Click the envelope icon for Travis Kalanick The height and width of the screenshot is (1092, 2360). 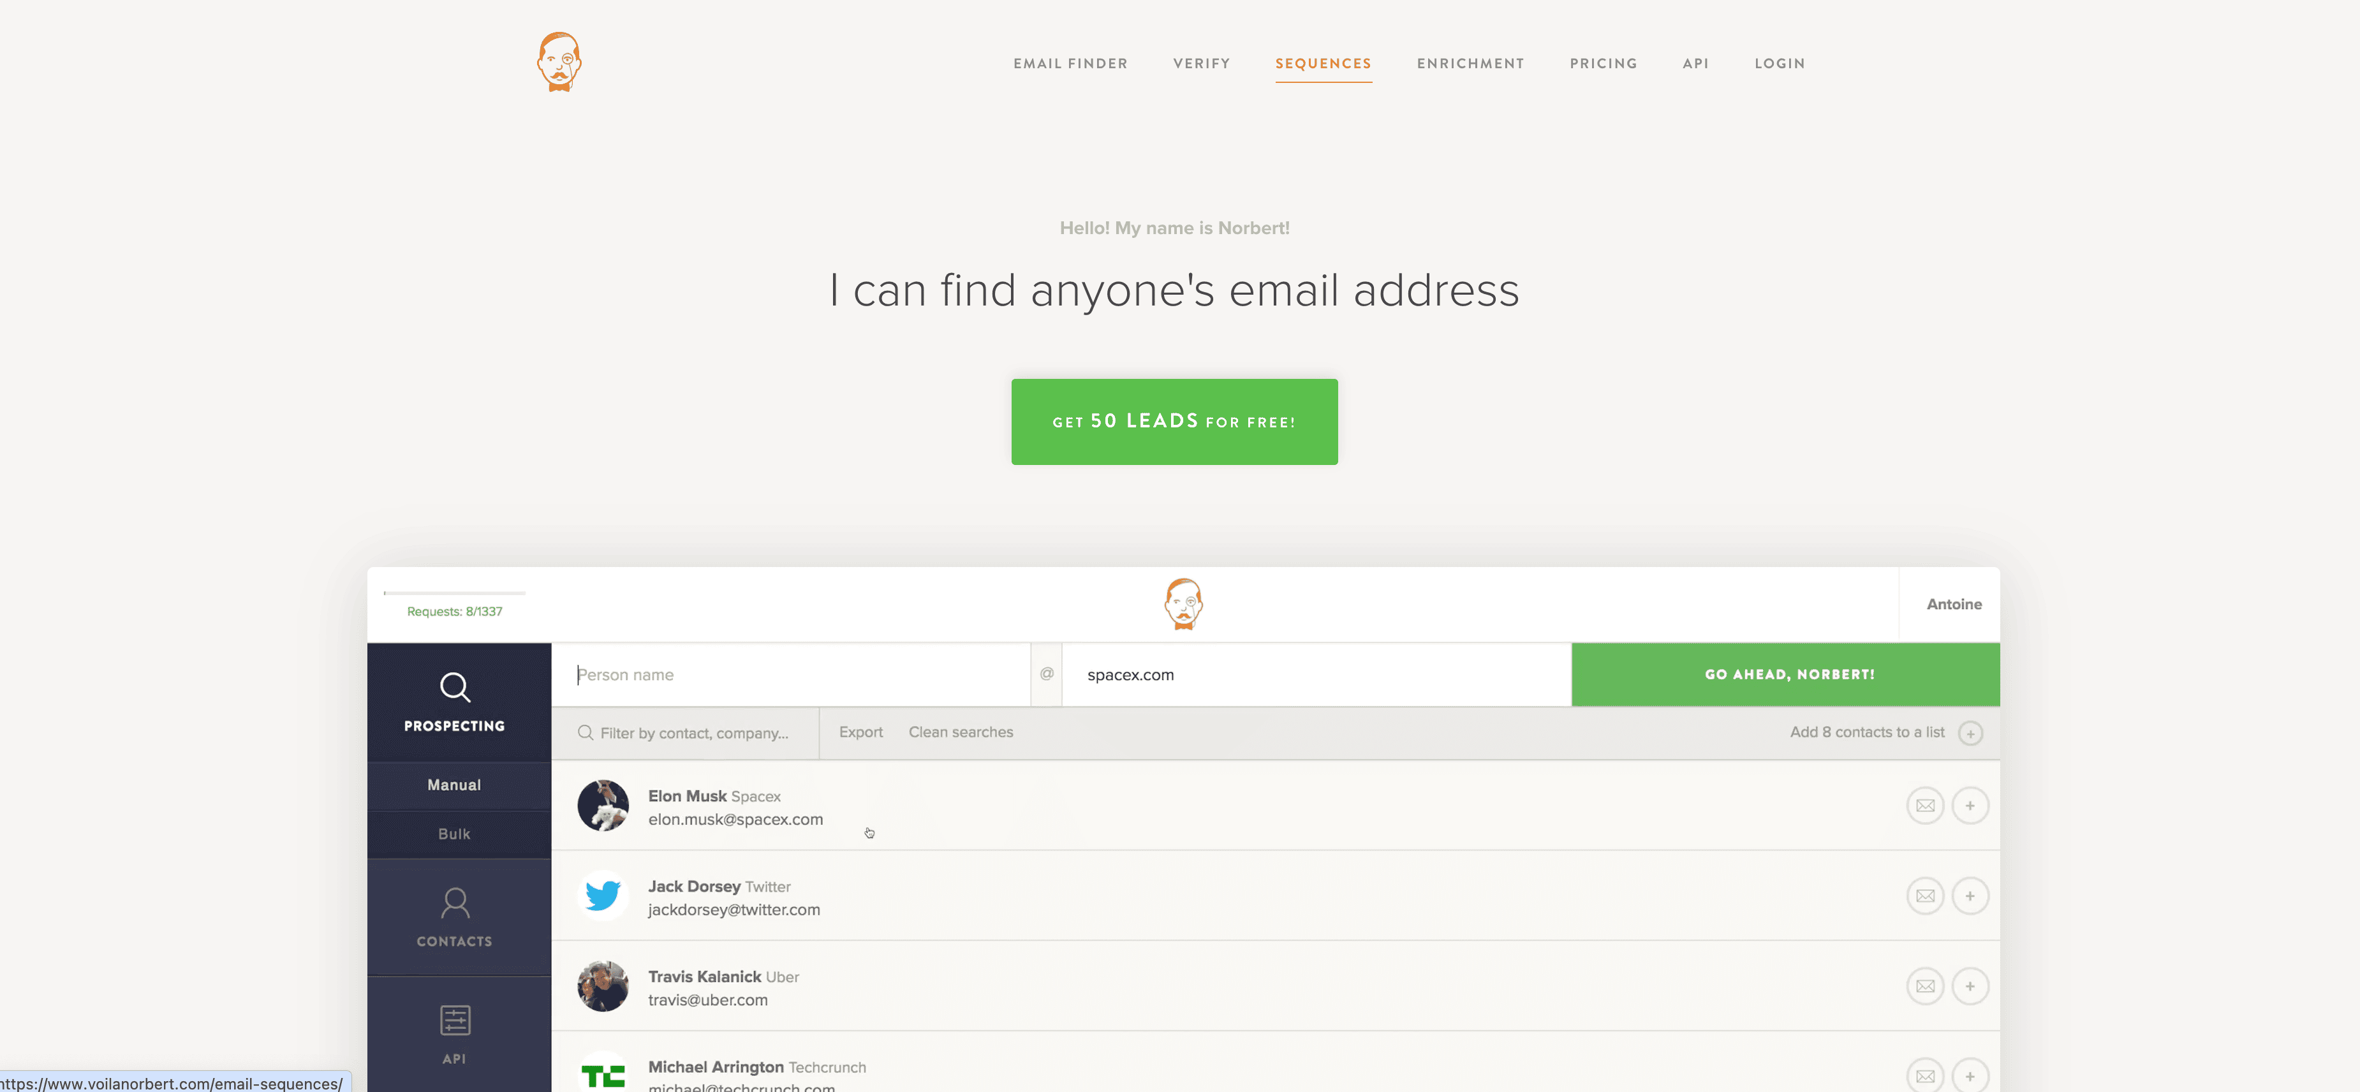[x=1925, y=985]
